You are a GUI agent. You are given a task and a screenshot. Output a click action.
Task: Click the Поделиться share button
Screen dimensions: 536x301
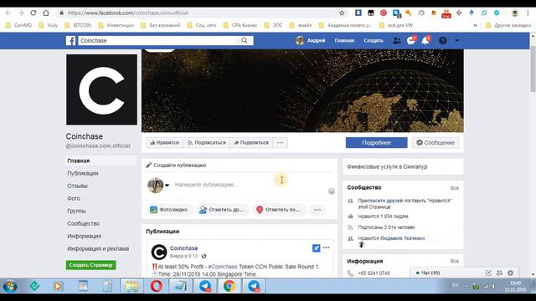[x=251, y=143]
